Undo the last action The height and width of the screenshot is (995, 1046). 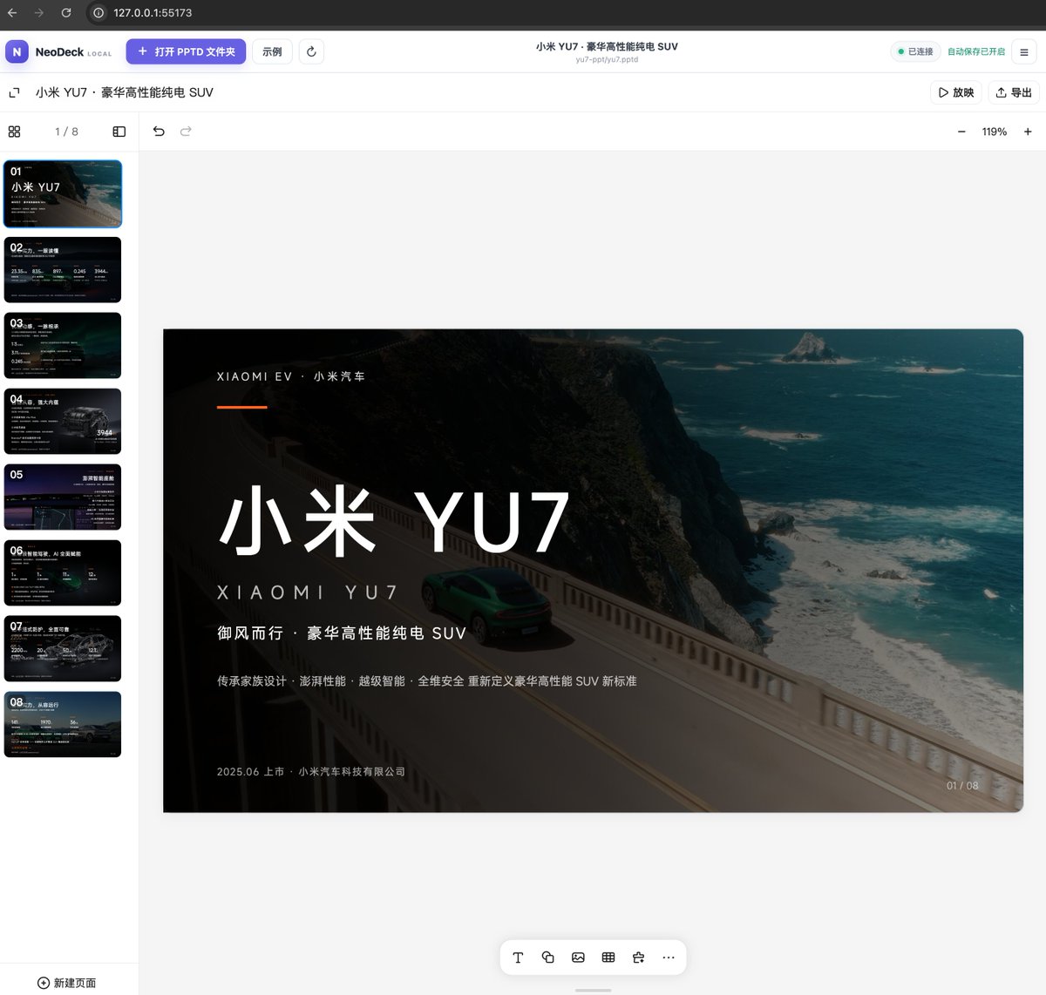point(159,132)
